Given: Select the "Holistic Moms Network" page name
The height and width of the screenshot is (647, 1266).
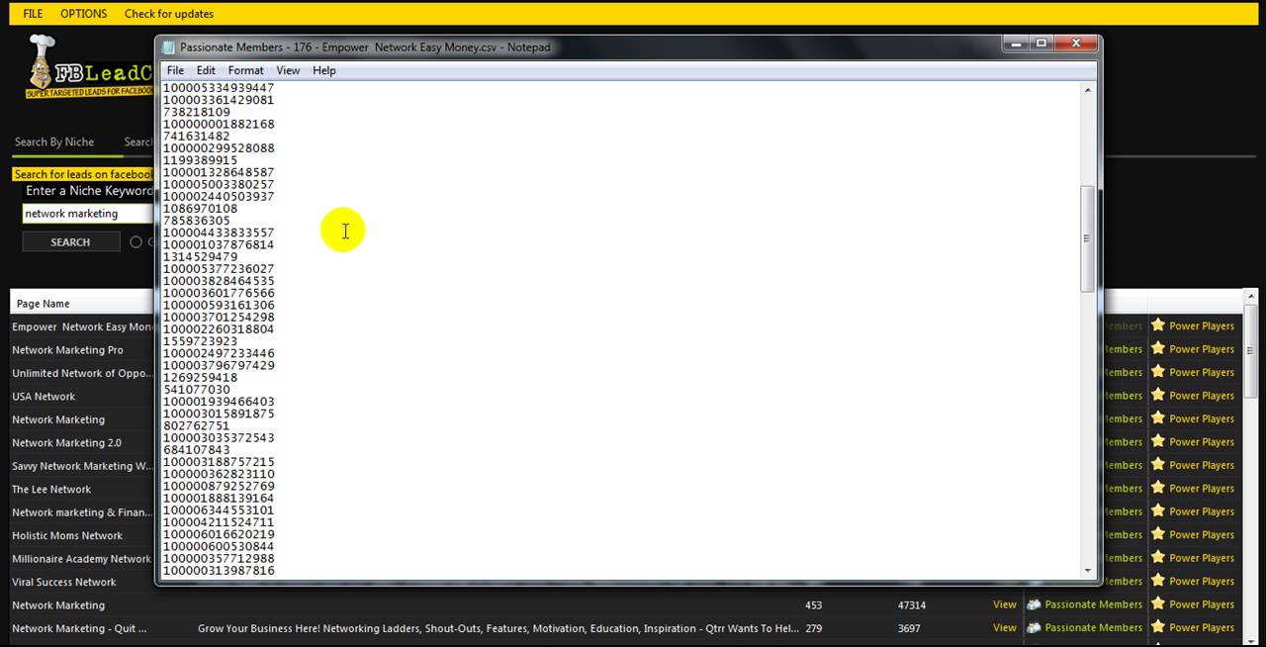Looking at the screenshot, I should click(x=67, y=536).
